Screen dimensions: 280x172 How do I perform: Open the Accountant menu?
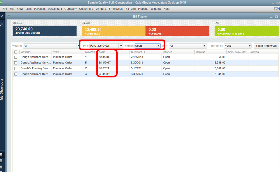click(x=55, y=9)
